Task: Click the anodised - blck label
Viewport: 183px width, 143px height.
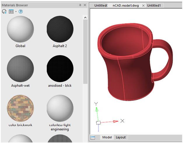Action: 60,86
